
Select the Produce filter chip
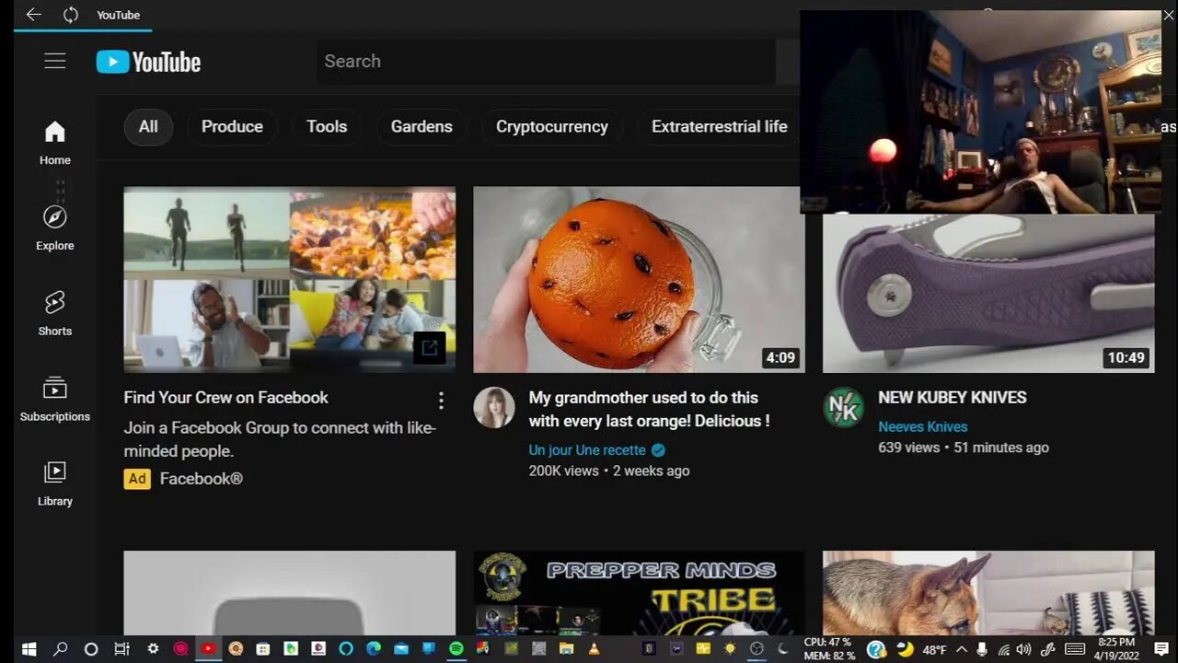[x=232, y=127]
